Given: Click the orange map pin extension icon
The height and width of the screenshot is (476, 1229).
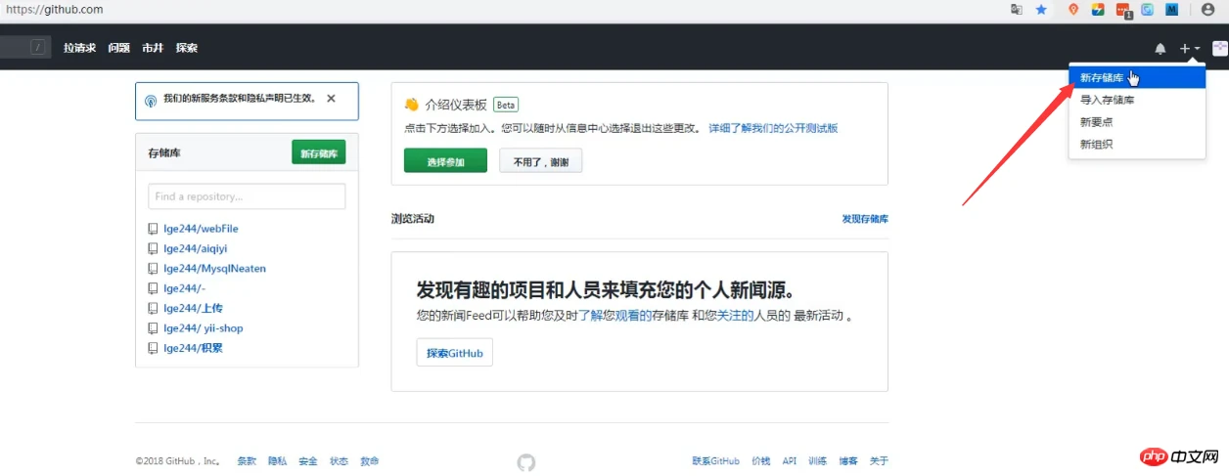Looking at the screenshot, I should click(1073, 10).
